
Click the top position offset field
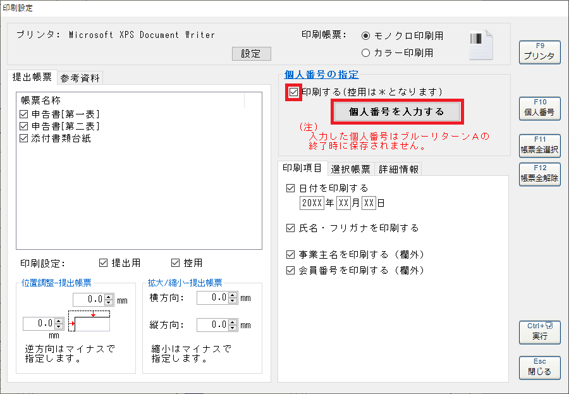click(89, 300)
